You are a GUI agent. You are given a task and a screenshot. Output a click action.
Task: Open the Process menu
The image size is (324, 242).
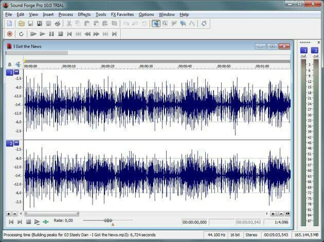click(66, 14)
